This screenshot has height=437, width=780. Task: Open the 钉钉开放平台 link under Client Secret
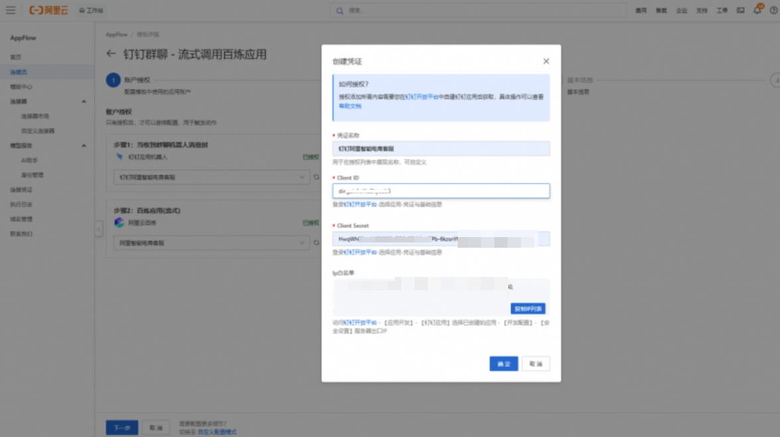click(360, 252)
